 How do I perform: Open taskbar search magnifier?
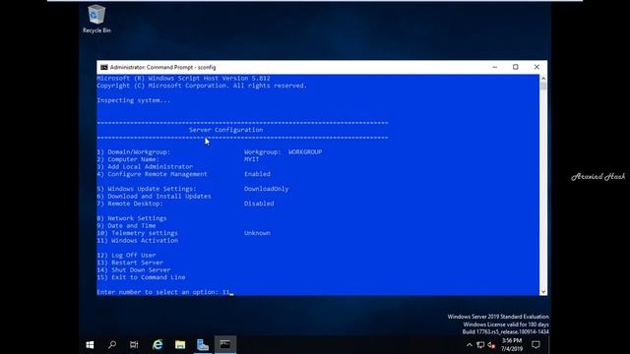click(112, 345)
